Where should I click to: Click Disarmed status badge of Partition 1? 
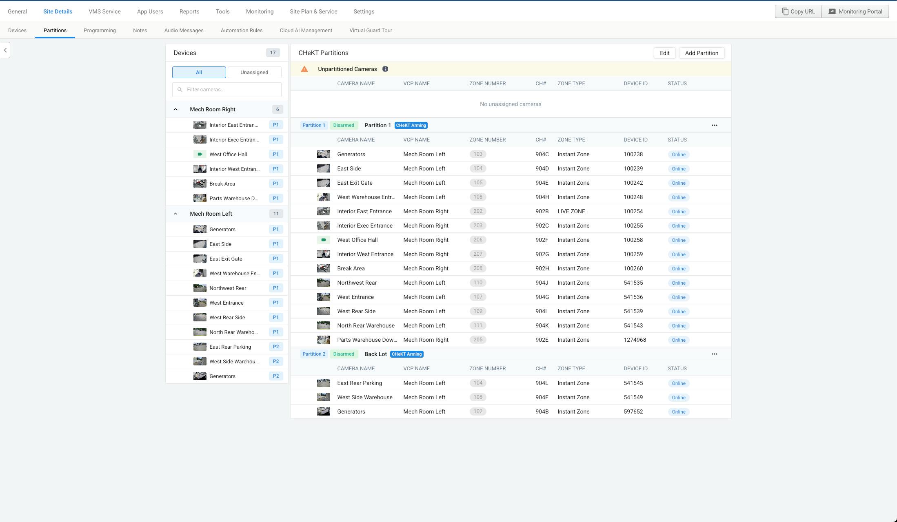344,125
